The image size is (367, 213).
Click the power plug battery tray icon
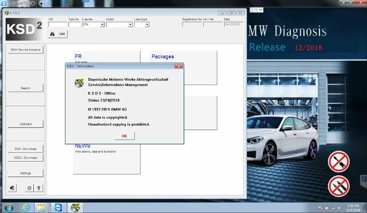327,208
